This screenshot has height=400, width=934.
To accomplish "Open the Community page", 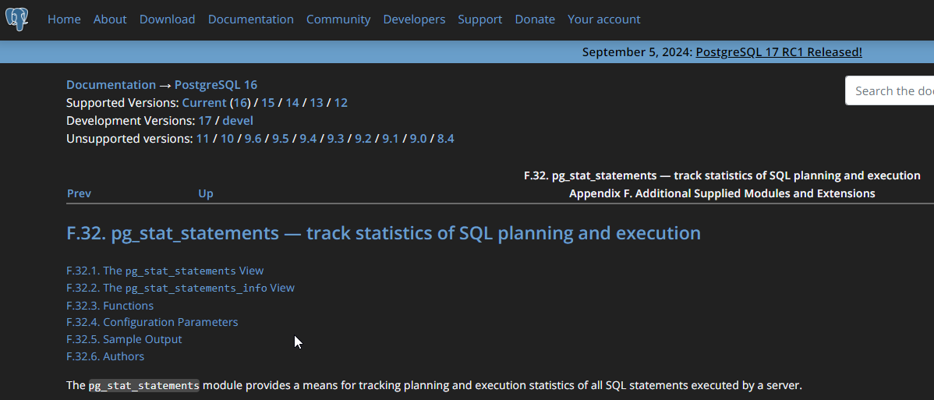I will point(338,19).
